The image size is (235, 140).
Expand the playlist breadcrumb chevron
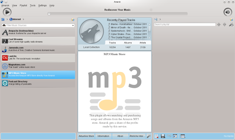pos(160,19)
